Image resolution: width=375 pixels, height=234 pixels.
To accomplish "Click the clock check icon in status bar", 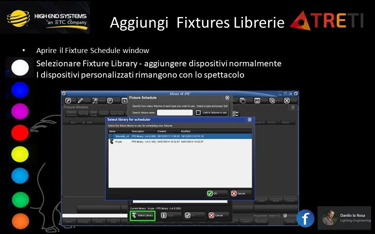I will [x=285, y=216].
